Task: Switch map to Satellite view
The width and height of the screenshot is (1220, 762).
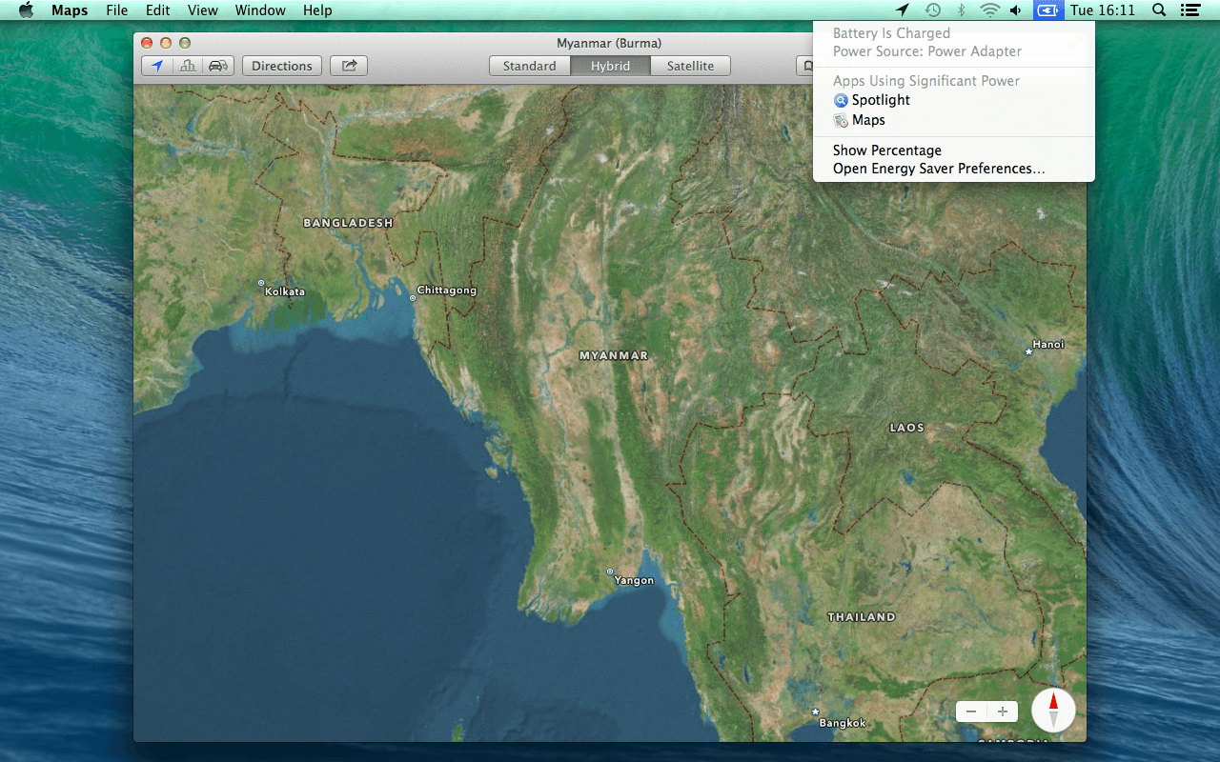Action: pyautogui.click(x=690, y=66)
